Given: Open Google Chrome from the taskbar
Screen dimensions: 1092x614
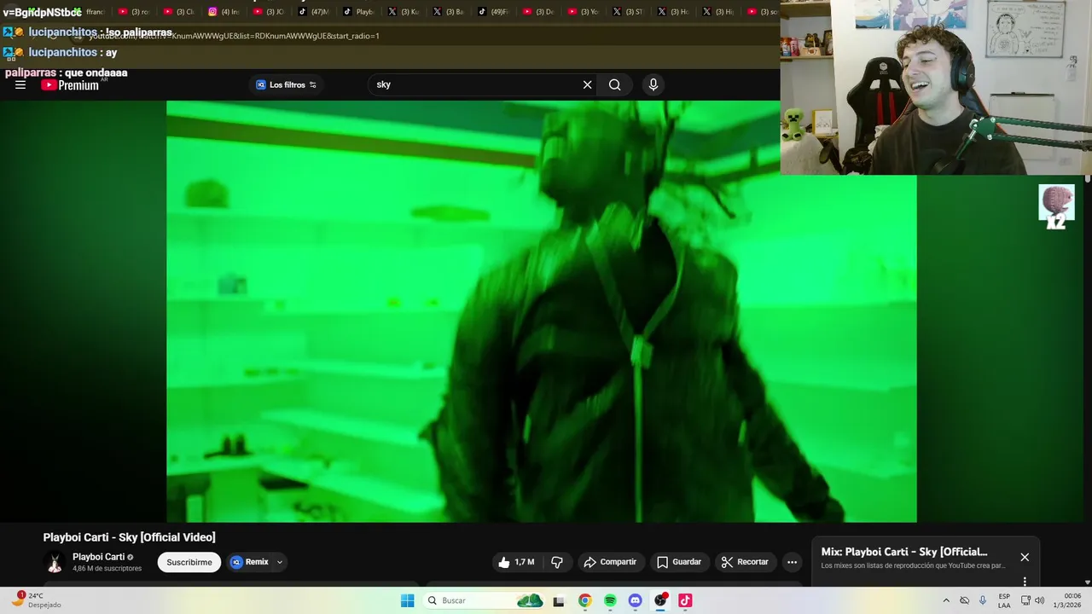Looking at the screenshot, I should point(584,600).
